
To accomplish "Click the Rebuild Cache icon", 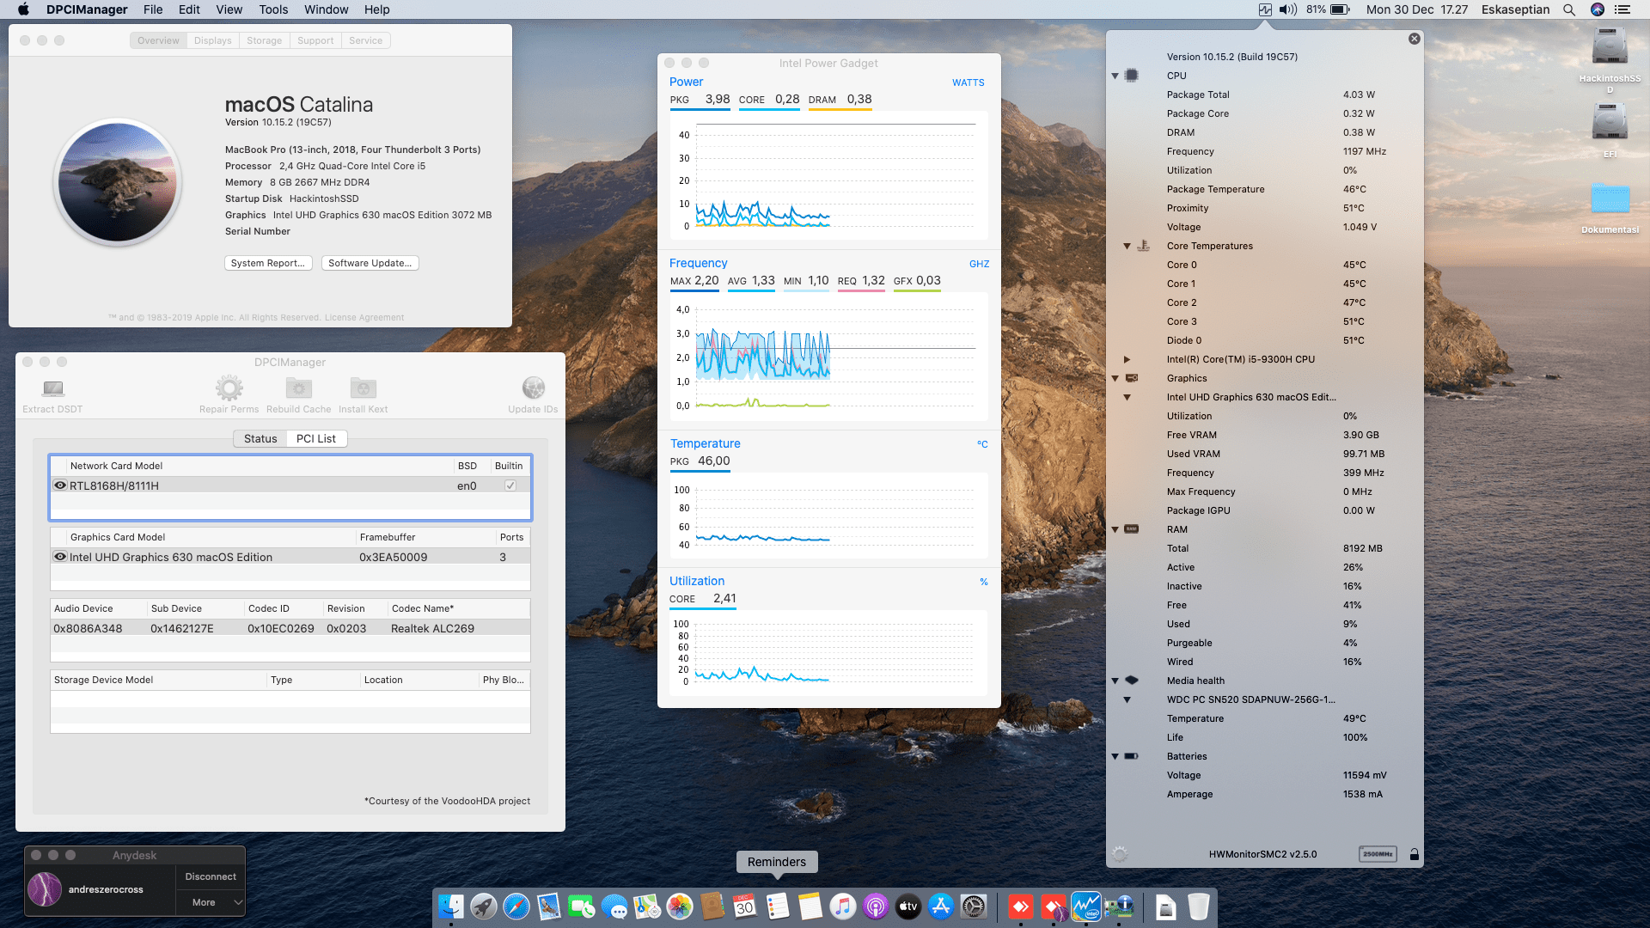I will point(298,388).
